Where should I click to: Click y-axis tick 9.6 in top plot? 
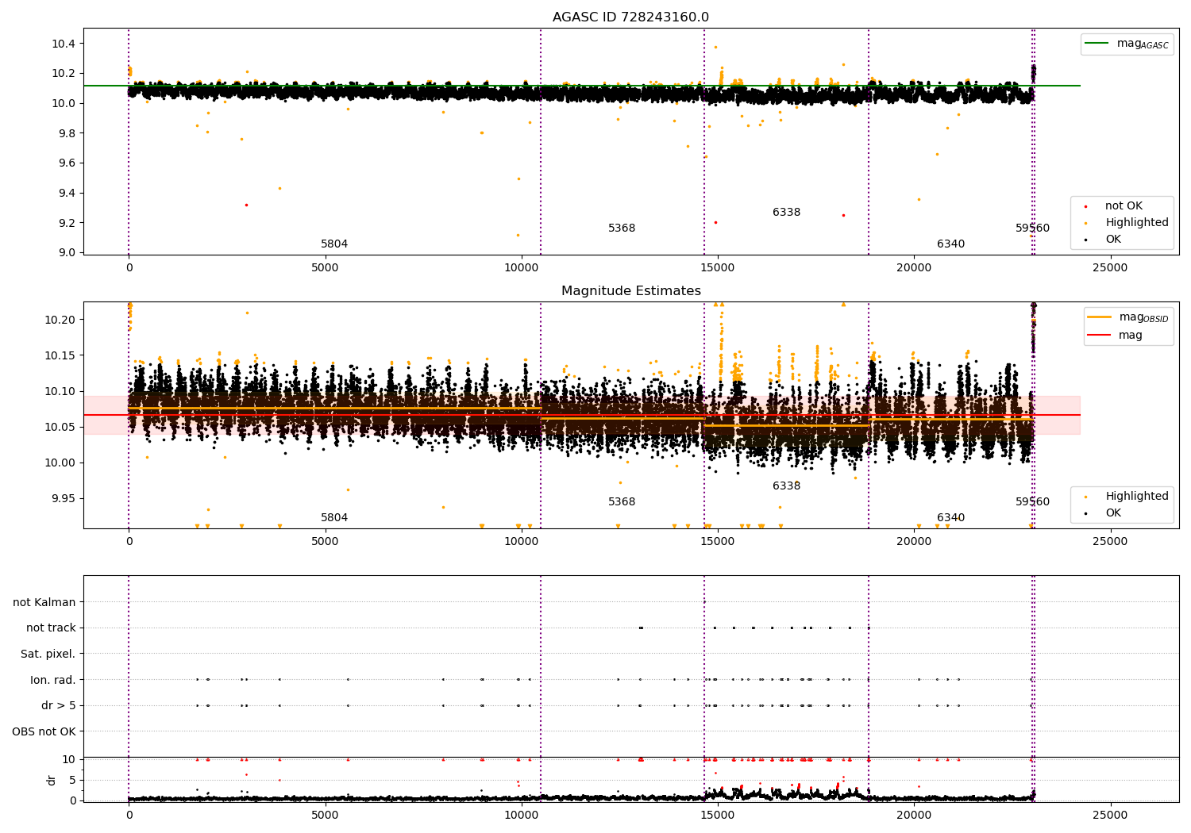pyautogui.click(x=67, y=163)
